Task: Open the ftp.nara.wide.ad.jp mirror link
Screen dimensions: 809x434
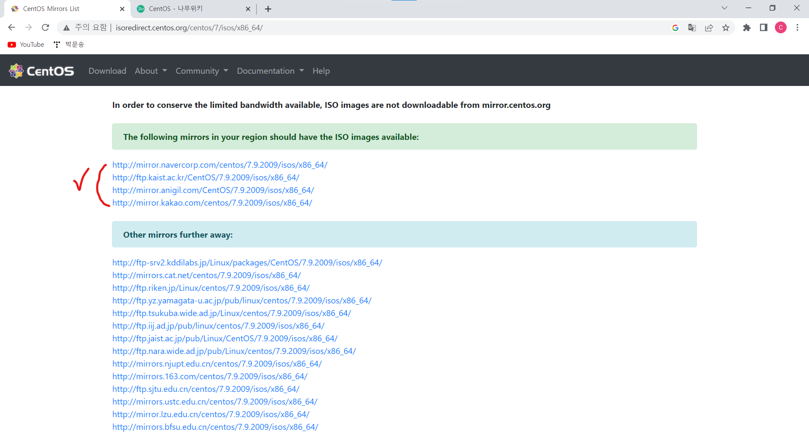Action: pos(234,351)
